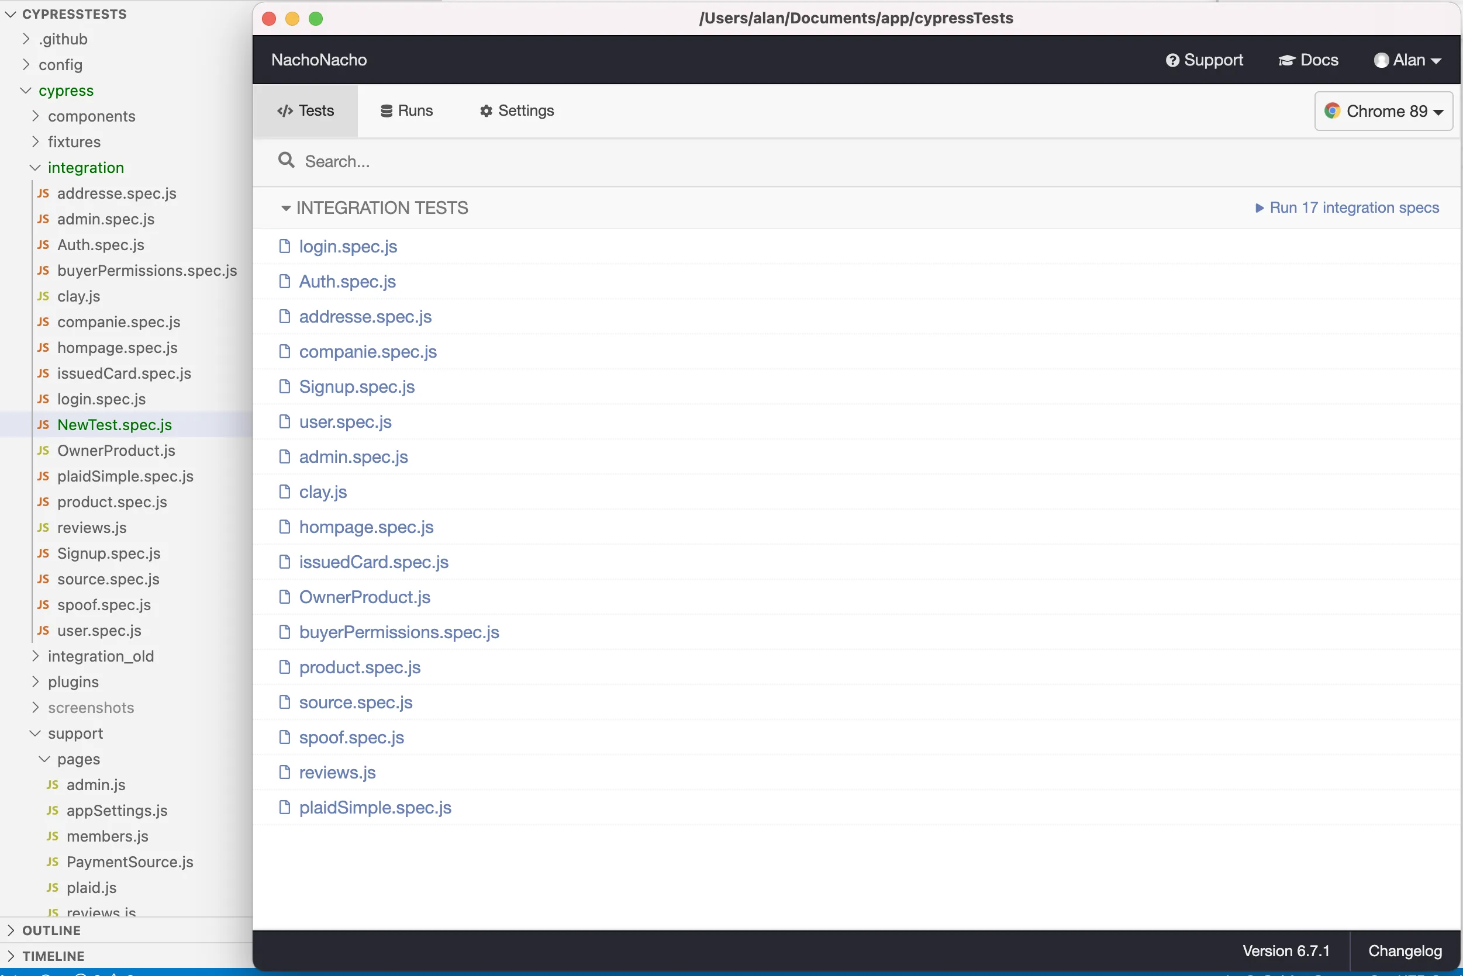Viewport: 1463px width, 976px height.
Task: Click the Runs database icon
Action: click(386, 111)
